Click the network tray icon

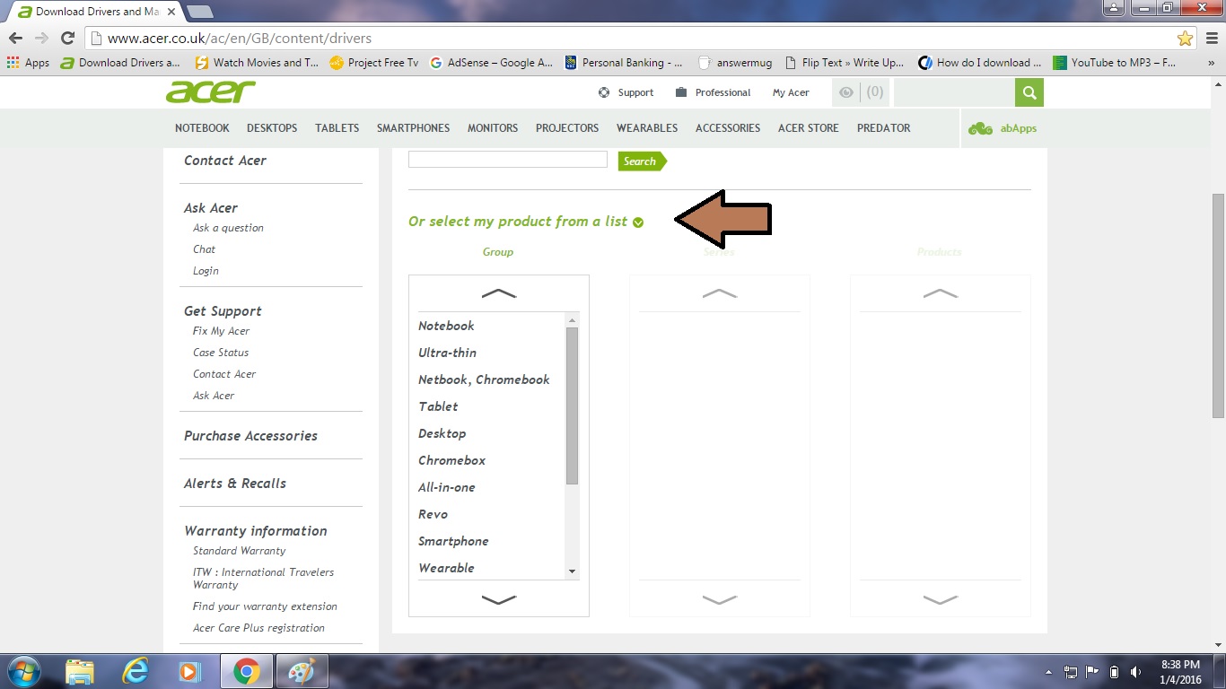click(x=1071, y=672)
